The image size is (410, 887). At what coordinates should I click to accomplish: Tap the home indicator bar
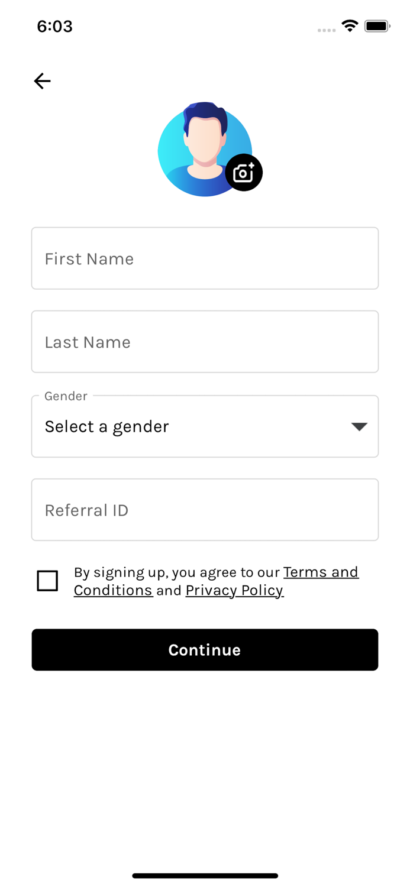pos(205,876)
